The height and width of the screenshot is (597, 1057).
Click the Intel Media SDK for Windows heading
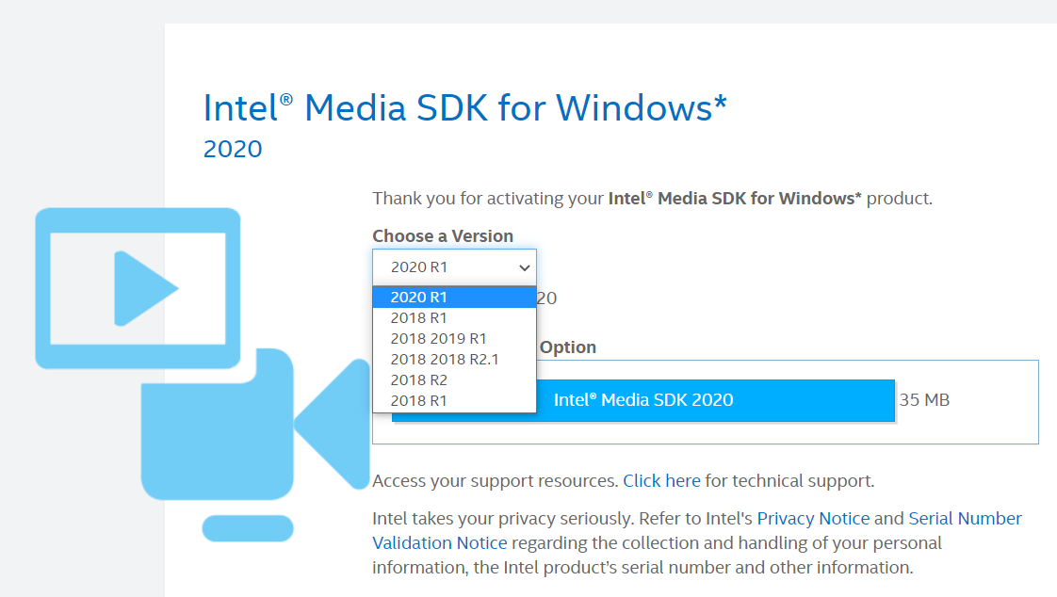465,107
